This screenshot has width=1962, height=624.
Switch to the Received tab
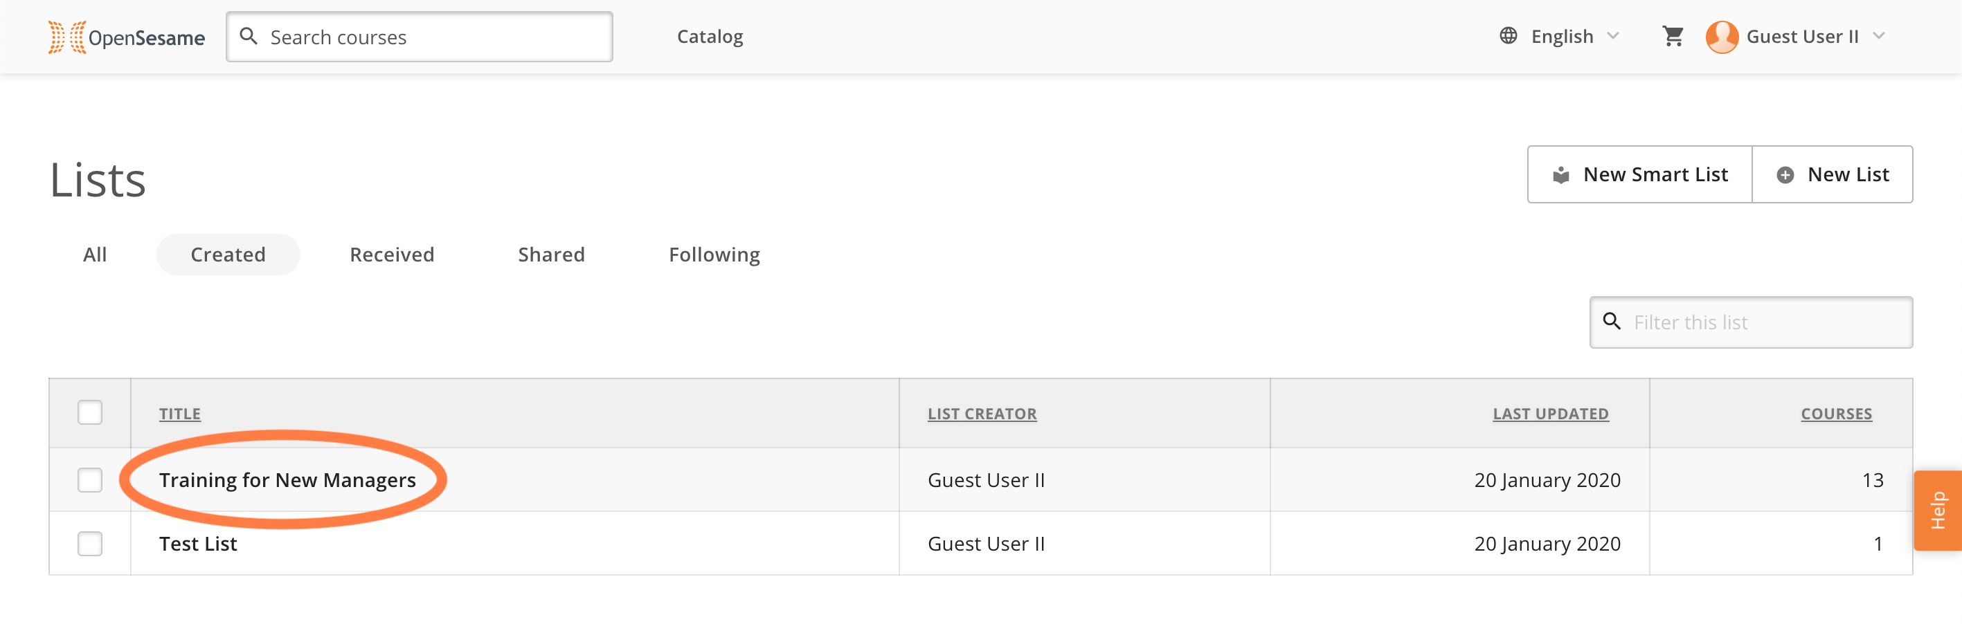pyautogui.click(x=391, y=254)
